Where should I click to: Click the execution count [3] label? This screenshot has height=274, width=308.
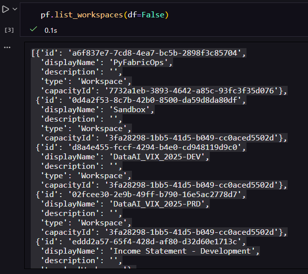click(9, 30)
